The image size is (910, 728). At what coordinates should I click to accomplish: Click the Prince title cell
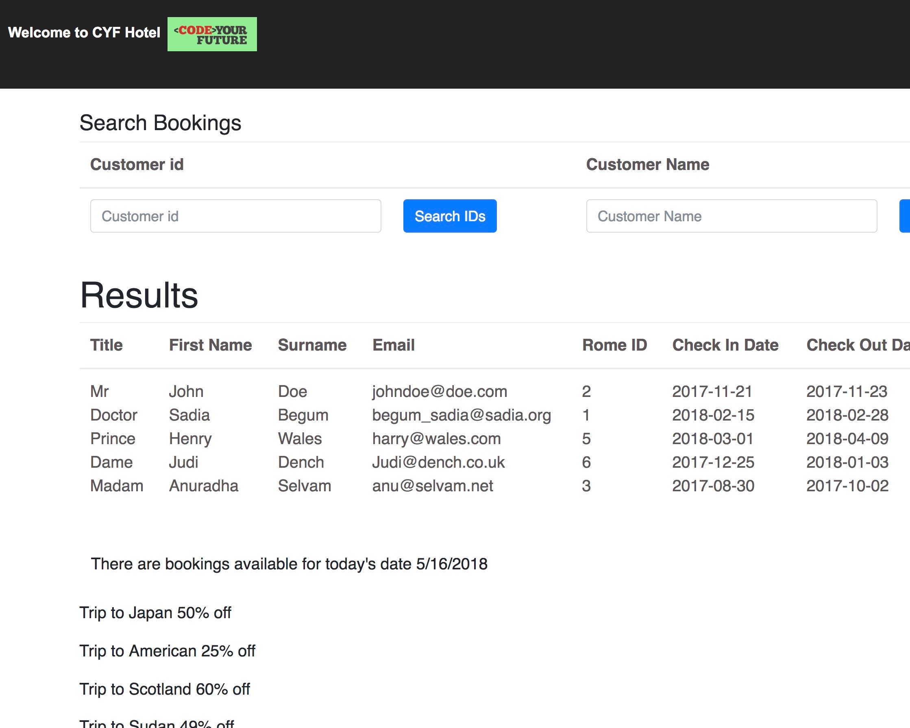click(113, 439)
